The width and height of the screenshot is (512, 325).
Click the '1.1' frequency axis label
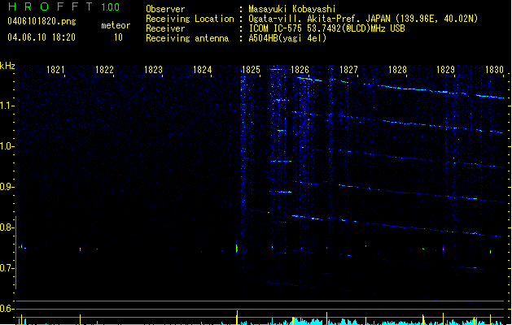coord(7,106)
